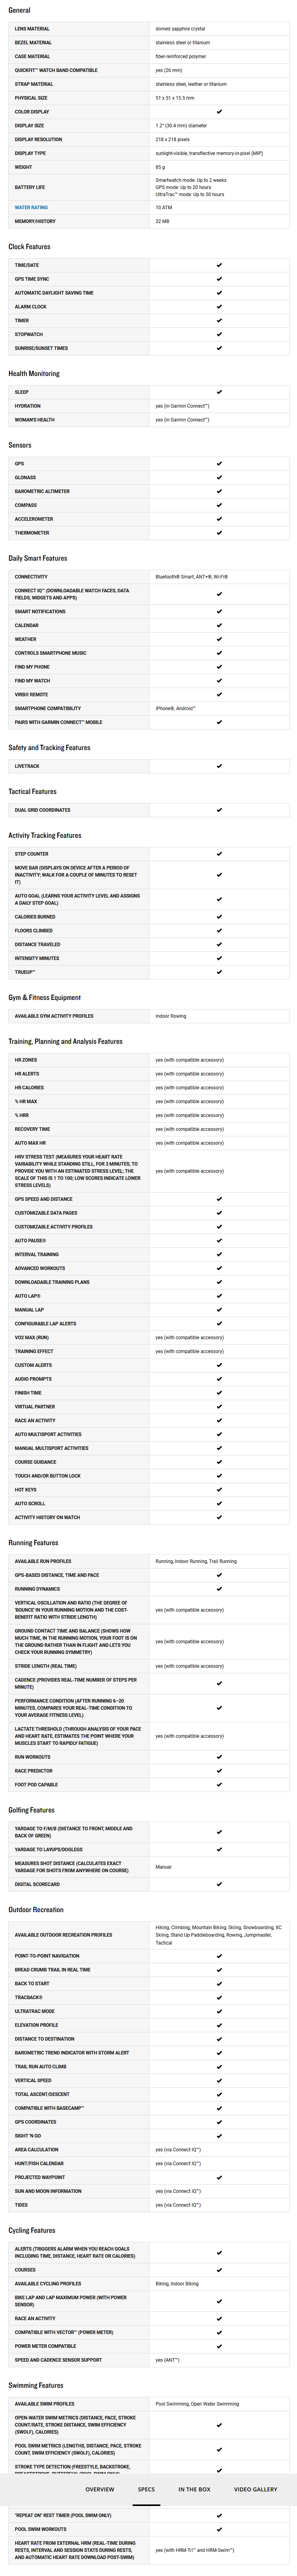Screen dimensions: 297x2576
Task: Click the Step Counter checkmark
Action: click(219, 854)
